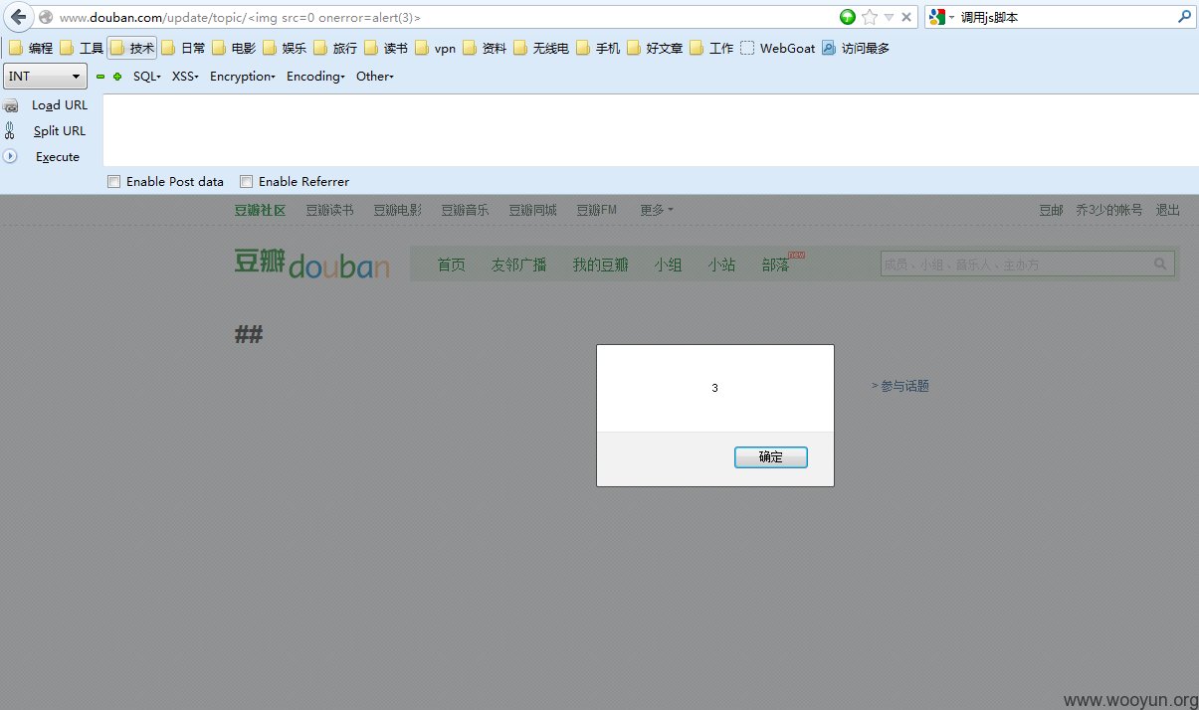
Task: Click 确定 to dismiss the alert
Action: (770, 457)
